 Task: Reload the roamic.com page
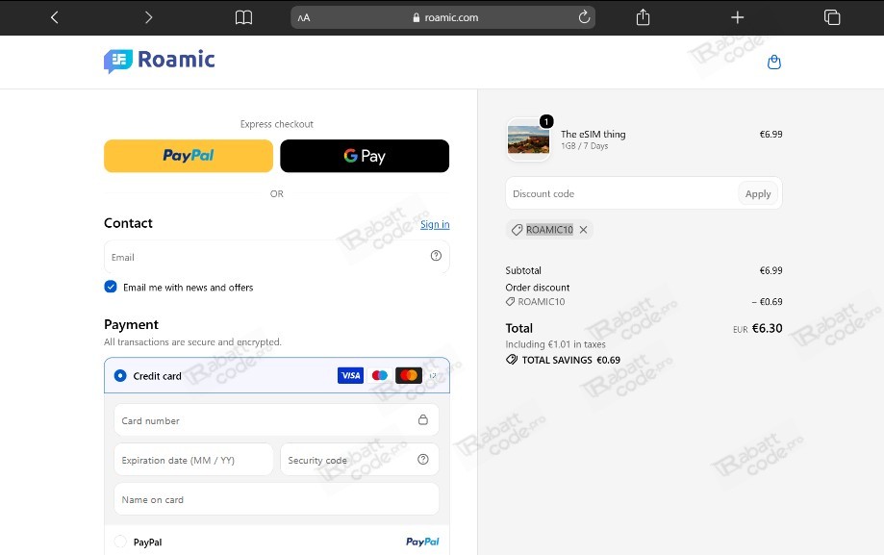coord(584,17)
